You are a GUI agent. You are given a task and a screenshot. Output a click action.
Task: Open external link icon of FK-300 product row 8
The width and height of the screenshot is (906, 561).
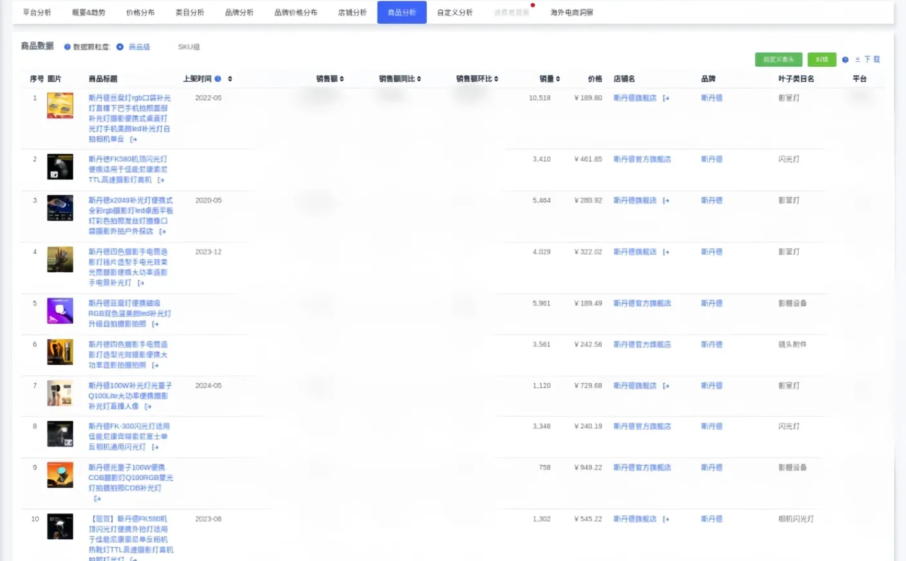click(155, 447)
